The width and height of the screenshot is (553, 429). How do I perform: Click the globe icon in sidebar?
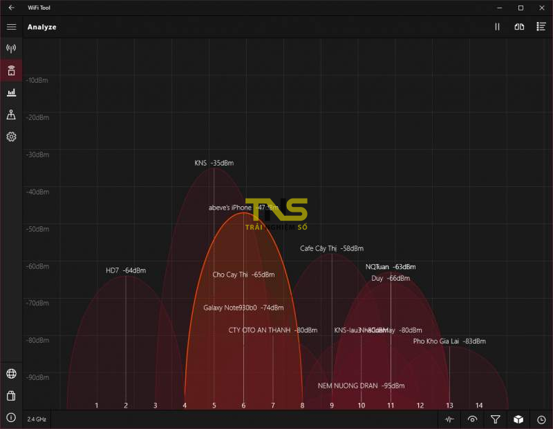point(11,374)
